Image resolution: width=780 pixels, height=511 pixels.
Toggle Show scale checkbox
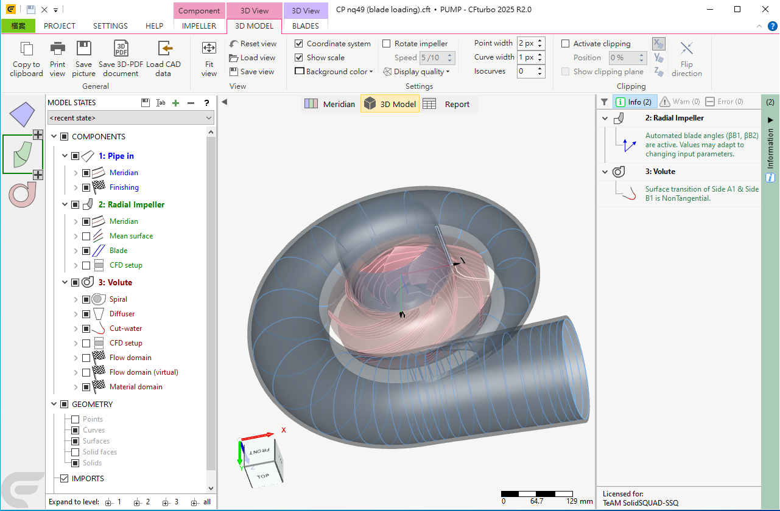pyautogui.click(x=299, y=58)
